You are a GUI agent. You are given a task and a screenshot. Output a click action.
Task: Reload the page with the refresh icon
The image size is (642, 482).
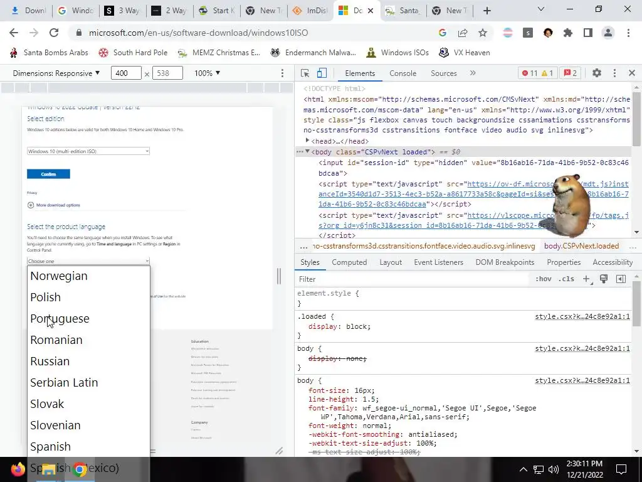[x=54, y=33]
